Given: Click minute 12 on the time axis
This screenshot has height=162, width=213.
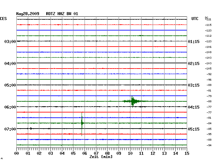Looking at the screenshot, I should pos(153,153).
